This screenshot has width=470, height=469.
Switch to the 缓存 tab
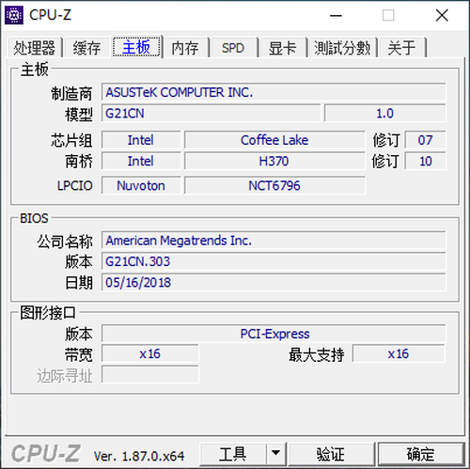coord(86,48)
